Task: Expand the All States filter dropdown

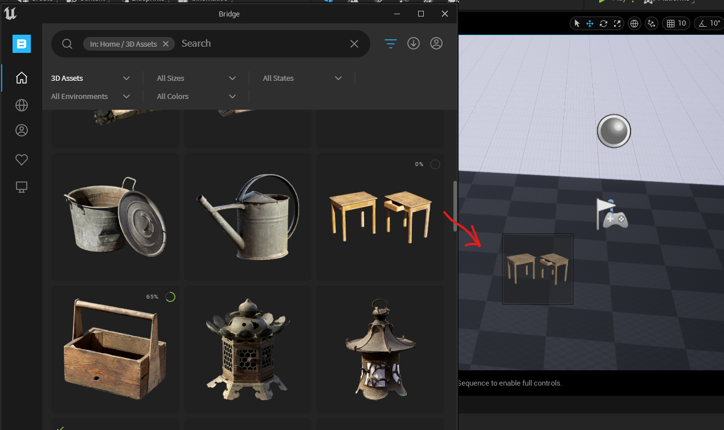Action: (302, 78)
